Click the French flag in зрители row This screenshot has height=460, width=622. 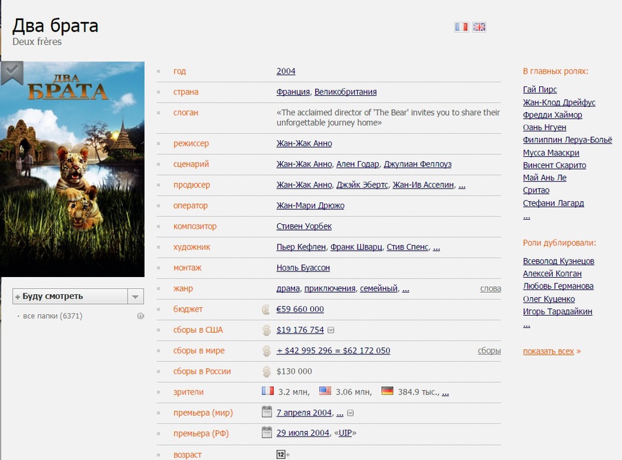pos(267,391)
